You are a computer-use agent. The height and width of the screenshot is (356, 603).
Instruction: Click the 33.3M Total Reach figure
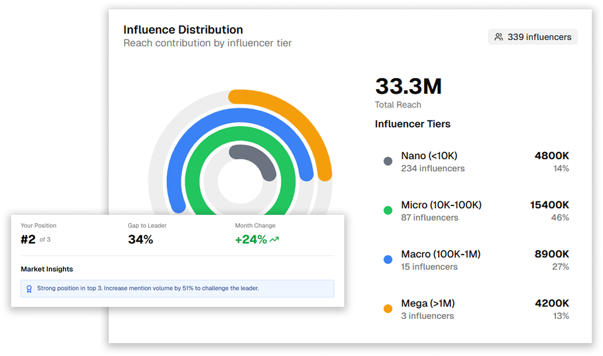[408, 86]
